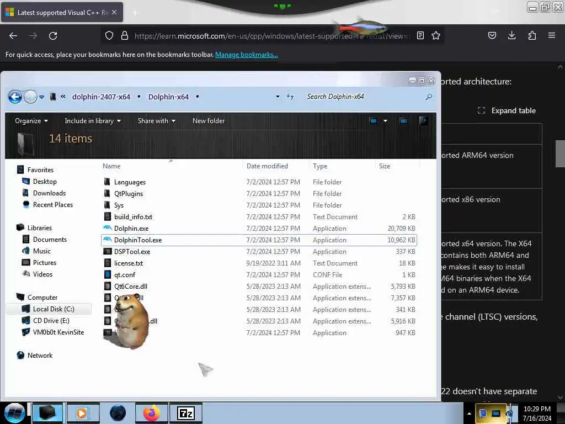The image size is (565, 424).
Task: Show hidden tray icons arrow
Action: [469, 414]
